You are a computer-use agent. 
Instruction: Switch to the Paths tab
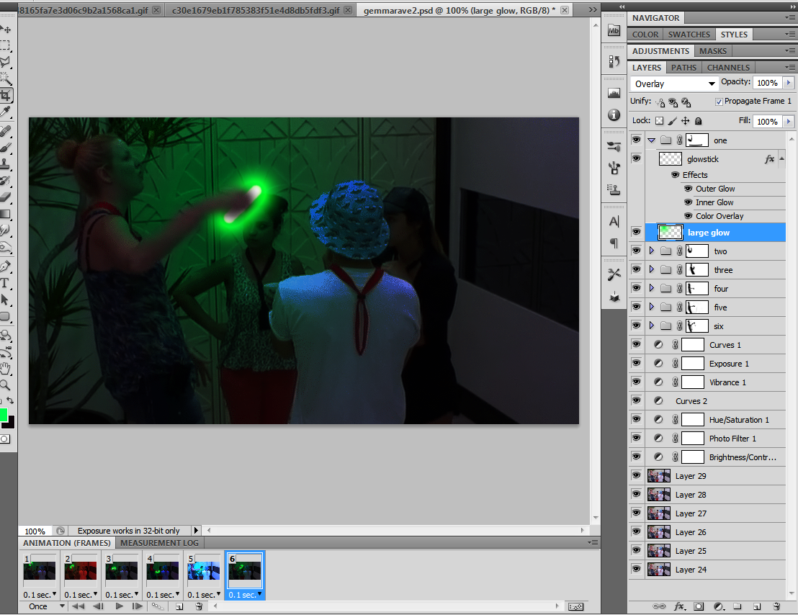[683, 68]
